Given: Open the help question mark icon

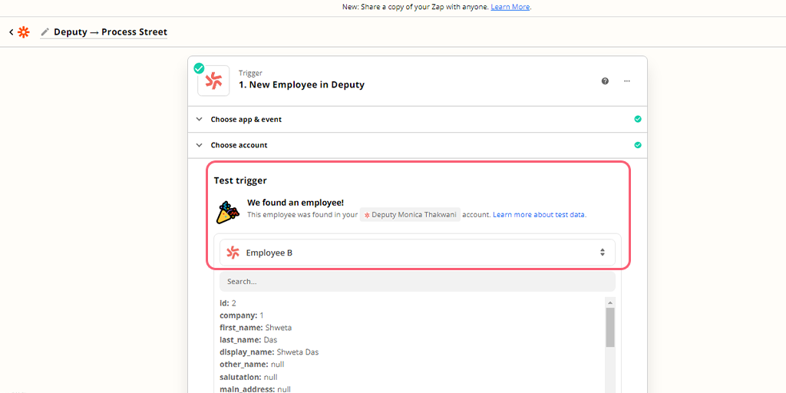Looking at the screenshot, I should (605, 81).
